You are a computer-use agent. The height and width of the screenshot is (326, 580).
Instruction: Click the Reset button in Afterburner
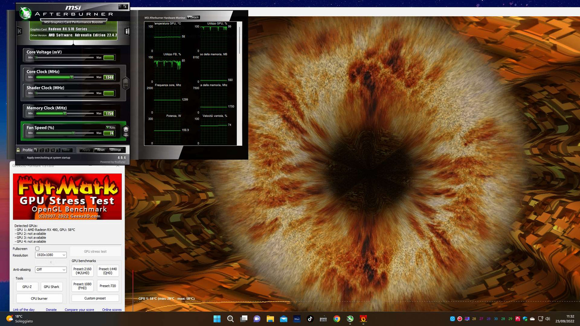pyautogui.click(x=101, y=150)
